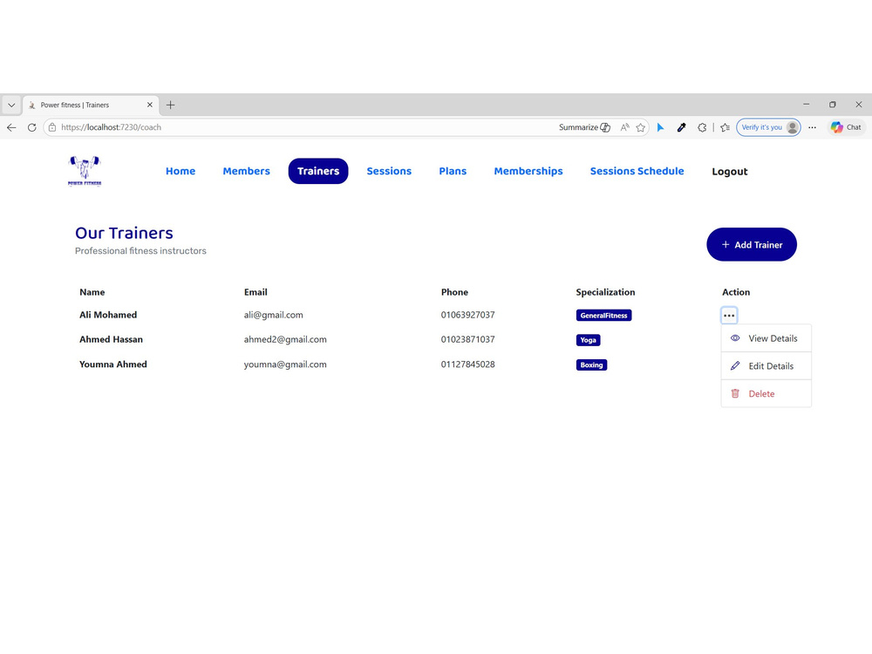Choose View Details from the action menu
The image size is (872, 654).
click(766, 338)
